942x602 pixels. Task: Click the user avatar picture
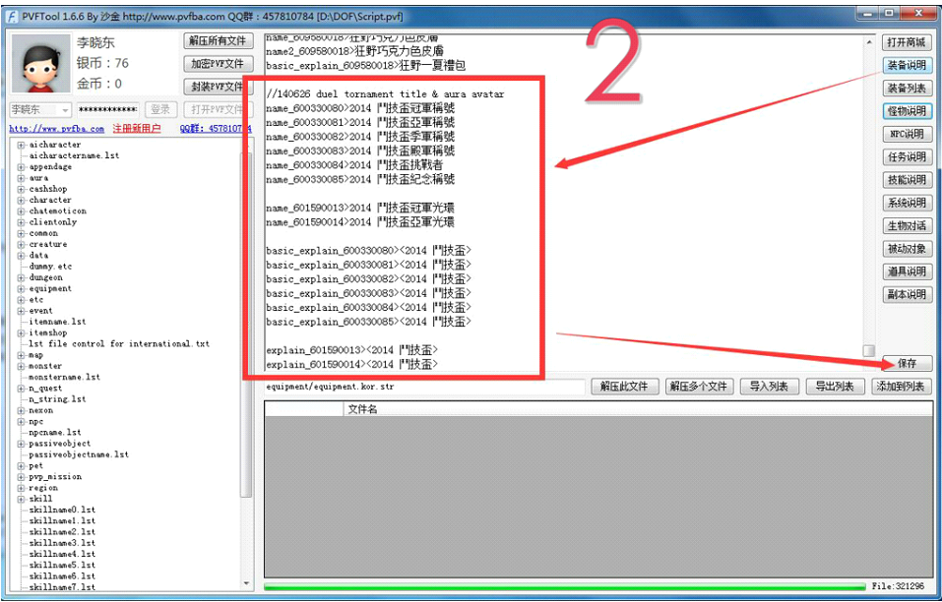pyautogui.click(x=39, y=64)
